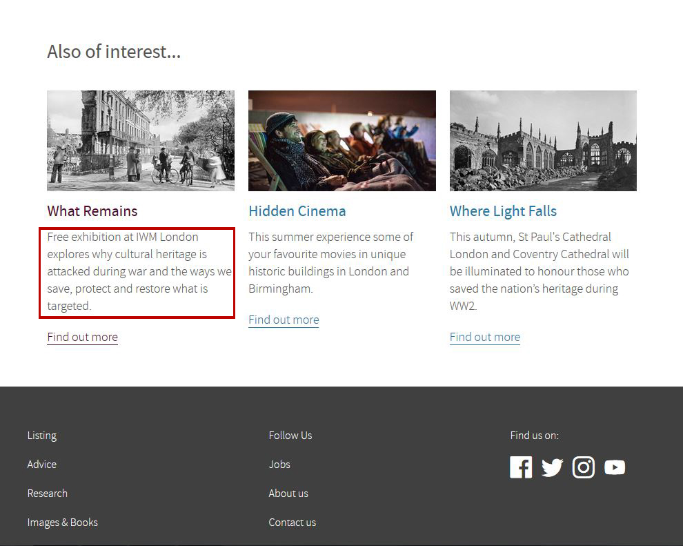The height and width of the screenshot is (546, 683).
Task: Open the YouTube icon link
Action: click(615, 467)
